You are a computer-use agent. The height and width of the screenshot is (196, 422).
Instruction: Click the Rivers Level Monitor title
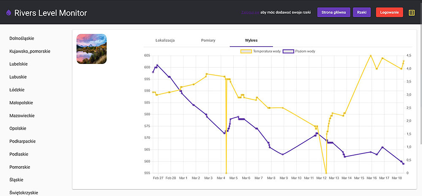51,13
